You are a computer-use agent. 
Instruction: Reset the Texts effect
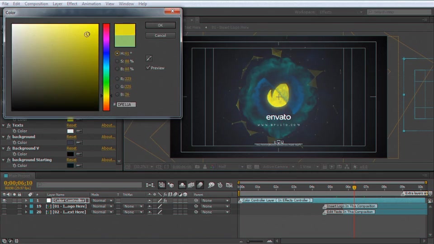tap(71, 125)
